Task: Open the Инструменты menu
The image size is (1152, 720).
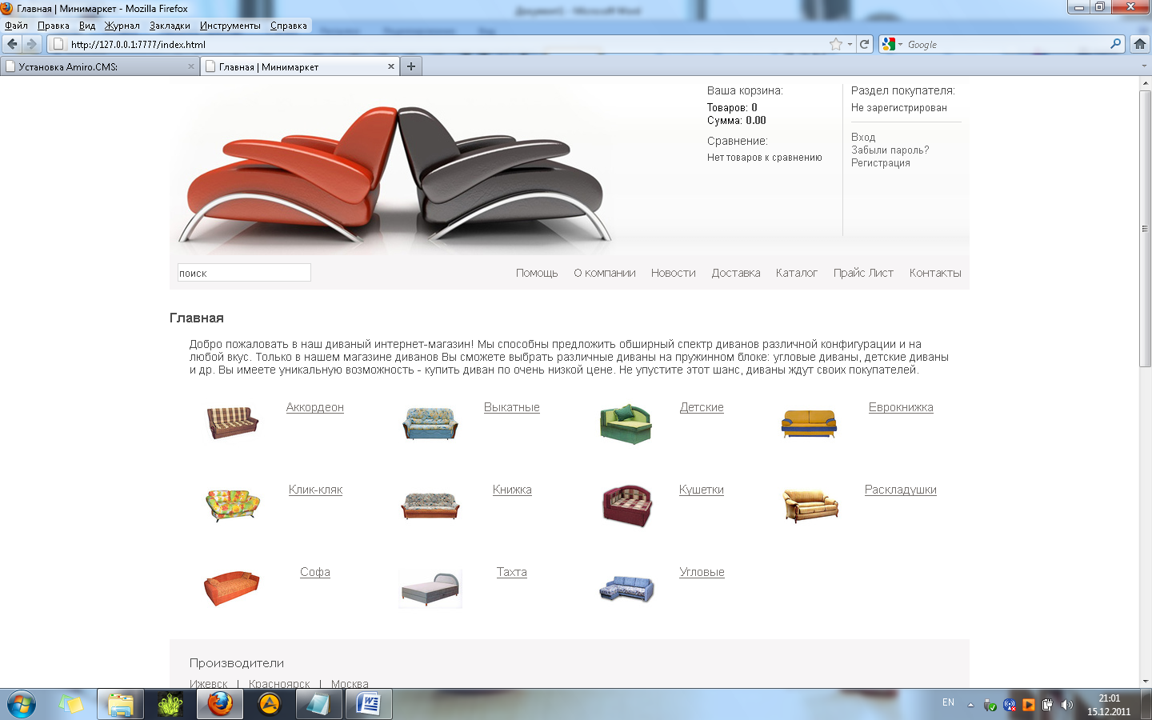Action: 230,26
